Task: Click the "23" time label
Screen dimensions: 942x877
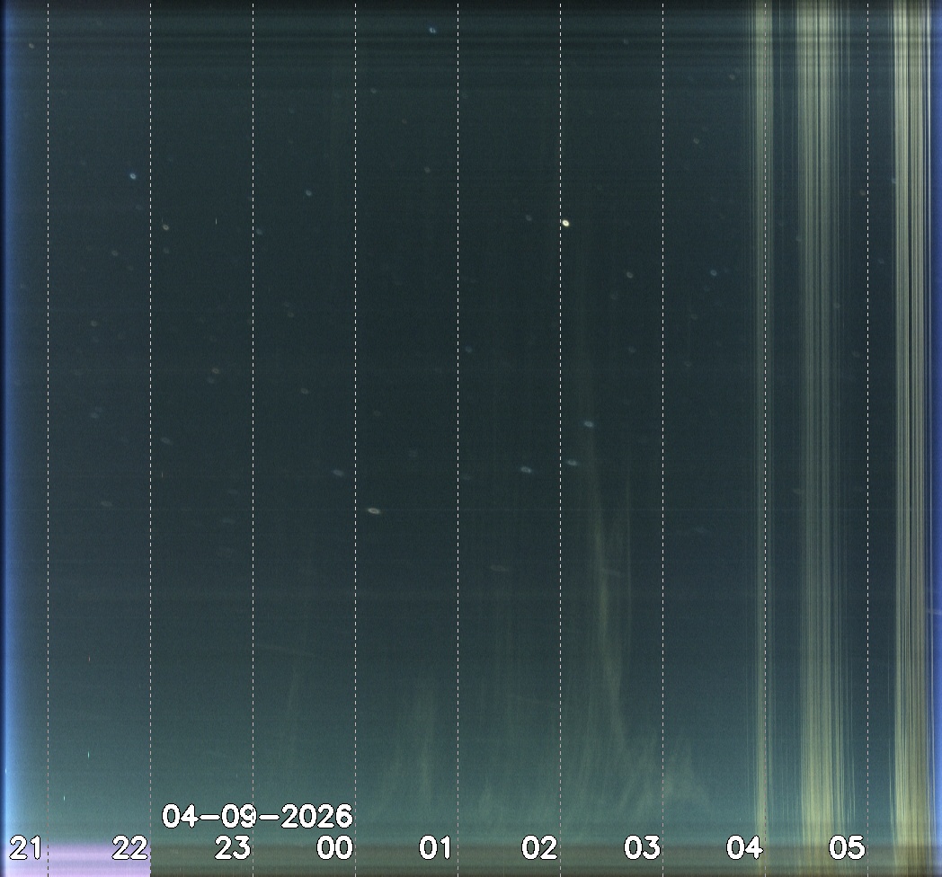Action: (232, 847)
